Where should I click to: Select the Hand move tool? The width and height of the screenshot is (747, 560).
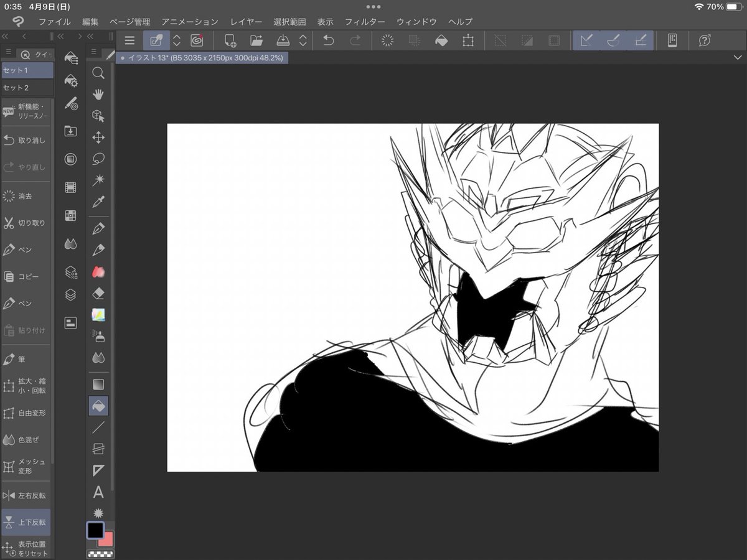tap(98, 94)
